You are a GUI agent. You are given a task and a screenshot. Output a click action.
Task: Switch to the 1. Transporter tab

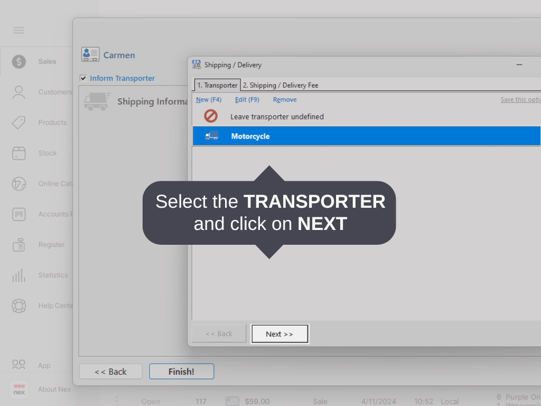coord(217,85)
